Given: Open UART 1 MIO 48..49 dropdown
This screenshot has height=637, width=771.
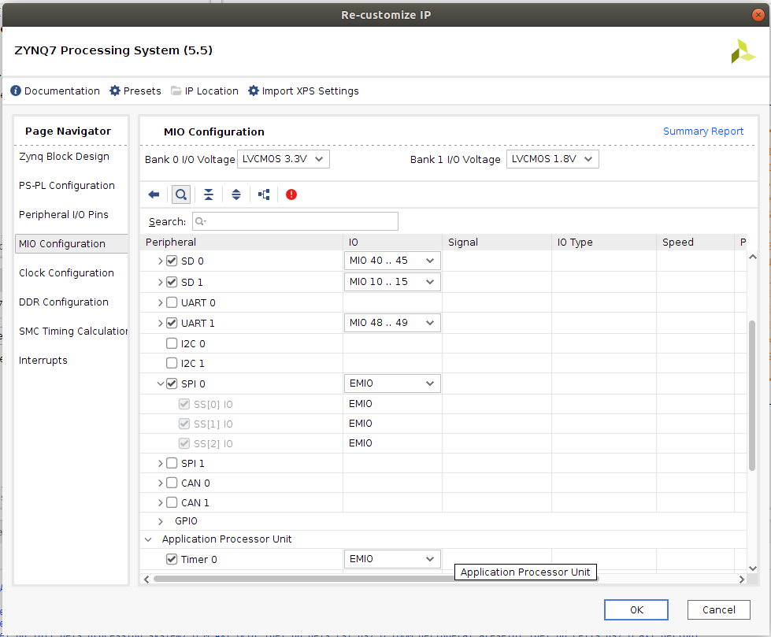Looking at the screenshot, I should (x=392, y=322).
